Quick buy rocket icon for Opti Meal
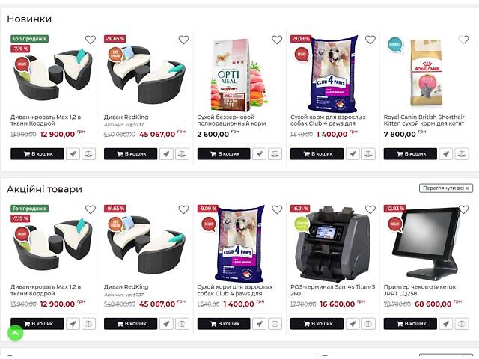 [x=260, y=154]
